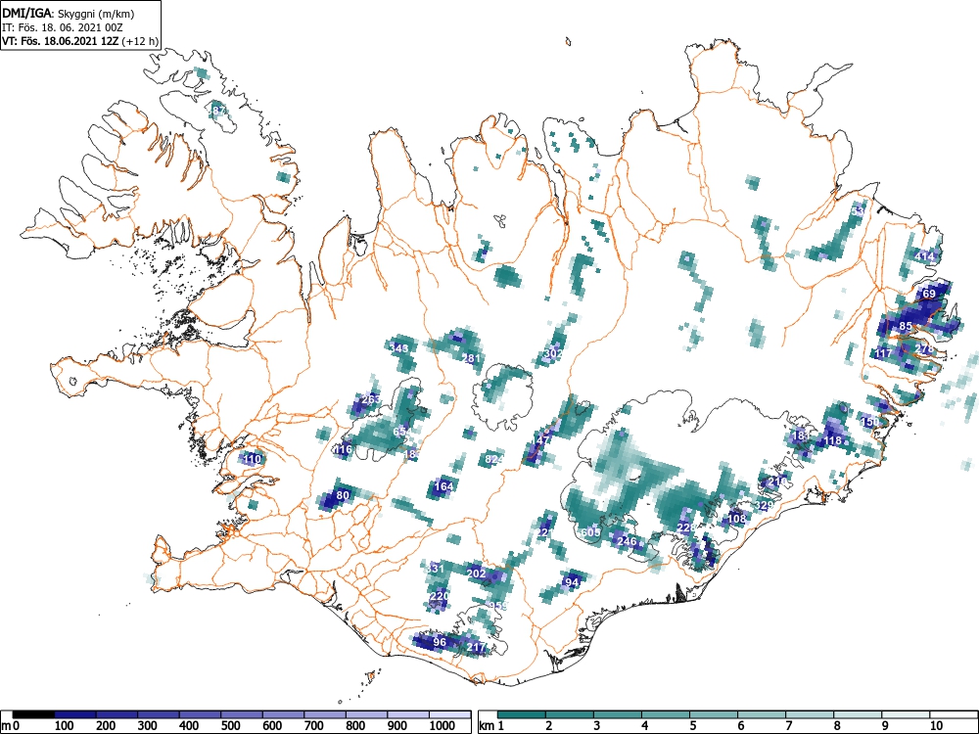979x734 pixels.
Task: Click the 'm 0' legend start label
Action: pyautogui.click(x=11, y=725)
